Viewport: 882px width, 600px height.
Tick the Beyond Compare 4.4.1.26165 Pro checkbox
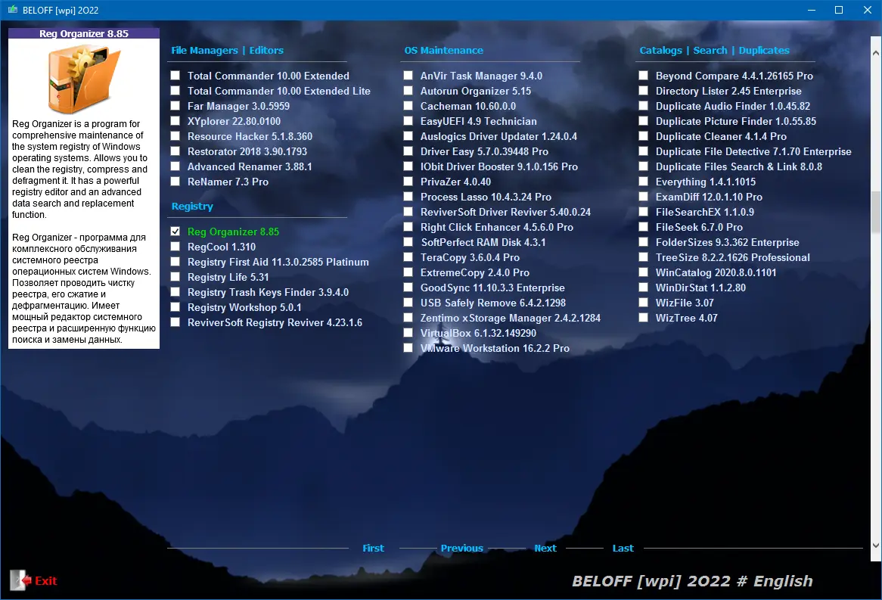(644, 76)
